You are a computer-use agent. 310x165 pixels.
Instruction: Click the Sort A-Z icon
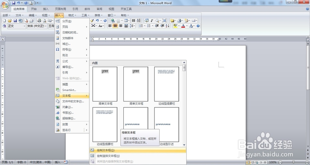[167, 26]
